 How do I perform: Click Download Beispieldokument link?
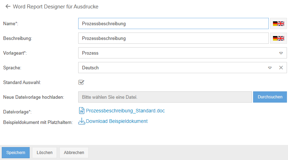[x=117, y=121]
